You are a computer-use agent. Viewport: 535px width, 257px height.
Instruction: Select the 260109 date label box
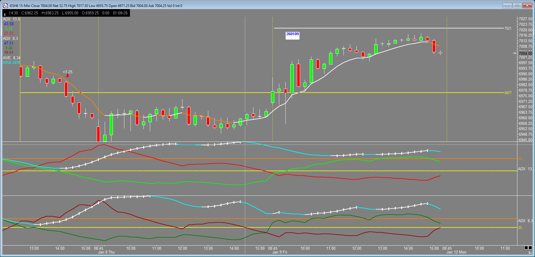click(292, 35)
